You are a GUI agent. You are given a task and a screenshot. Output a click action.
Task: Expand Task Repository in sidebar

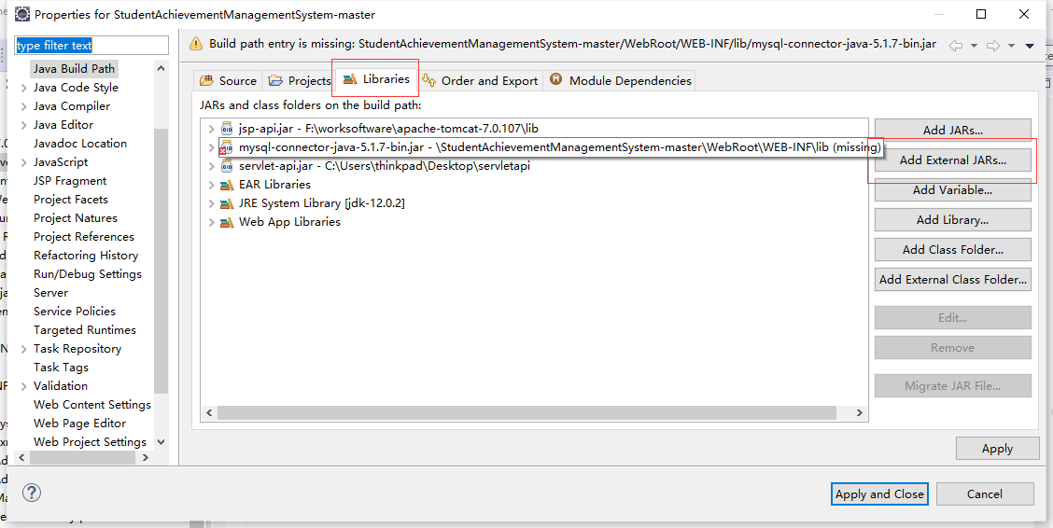point(24,349)
